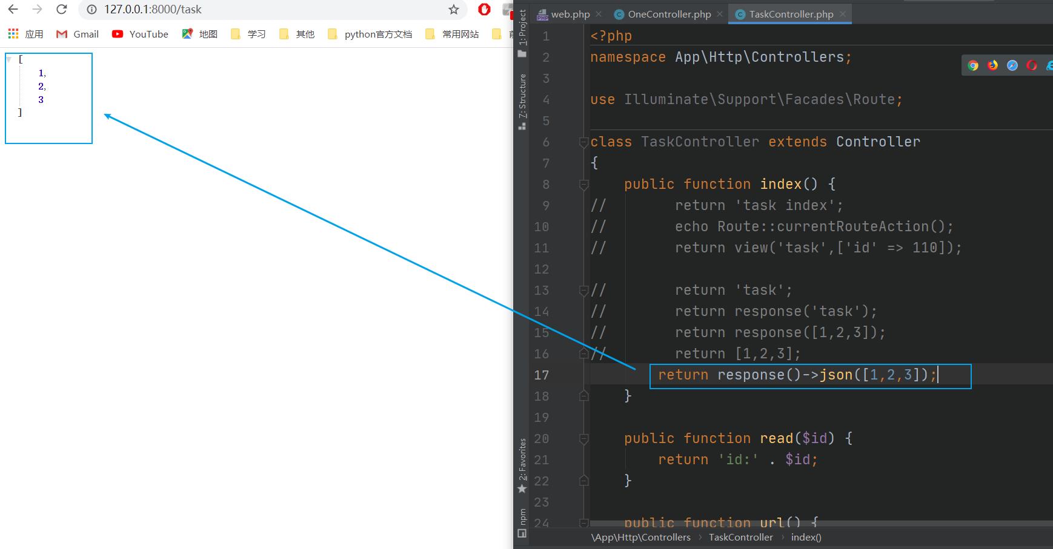1053x549 pixels.
Task: Click line number 17 in the gutter
Action: tap(542, 375)
